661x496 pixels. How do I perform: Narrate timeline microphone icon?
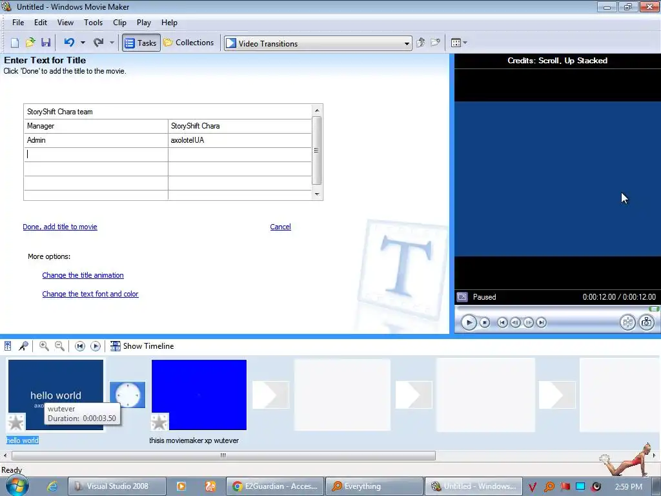pos(24,346)
